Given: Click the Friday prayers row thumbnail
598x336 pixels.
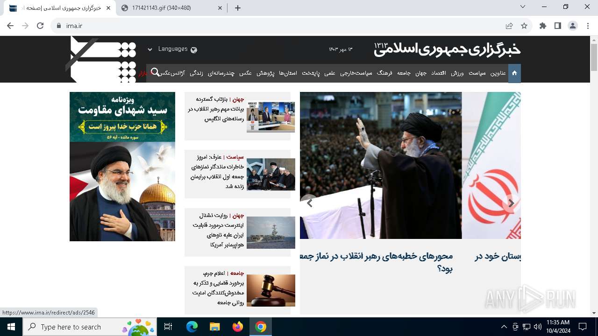Looking at the screenshot, I should 271,175.
